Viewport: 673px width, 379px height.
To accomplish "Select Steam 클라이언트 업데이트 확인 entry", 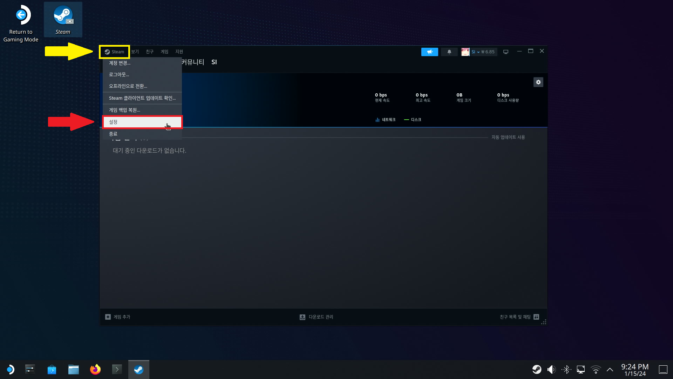I will 142,98.
